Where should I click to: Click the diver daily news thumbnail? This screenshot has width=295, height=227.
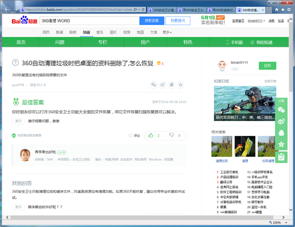[x=245, y=103]
